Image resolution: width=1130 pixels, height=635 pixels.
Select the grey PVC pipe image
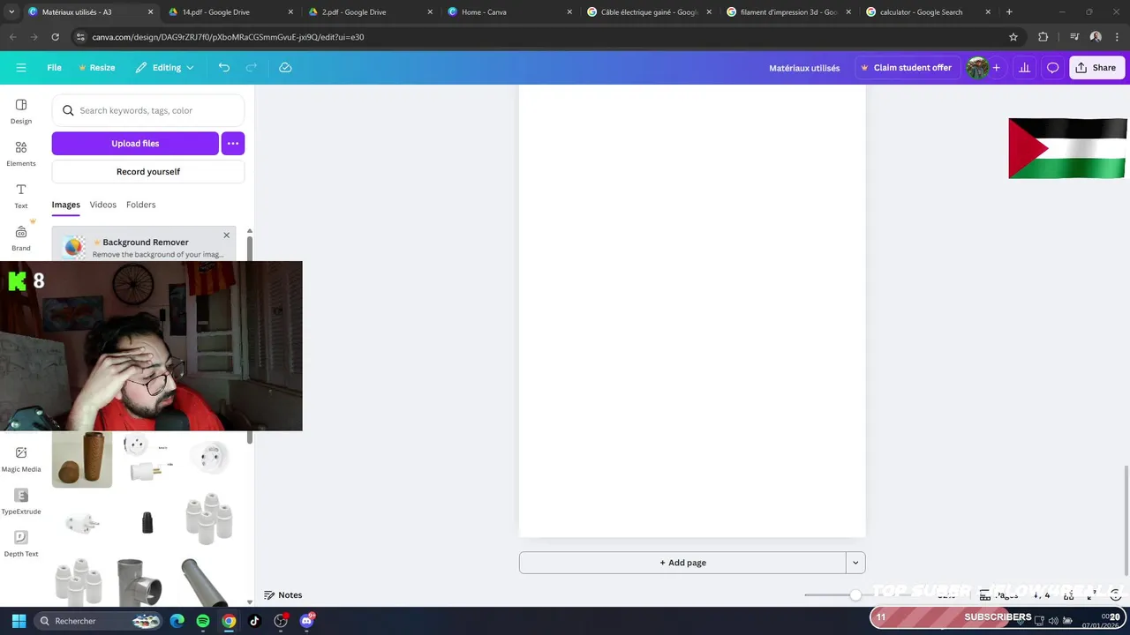click(x=205, y=581)
